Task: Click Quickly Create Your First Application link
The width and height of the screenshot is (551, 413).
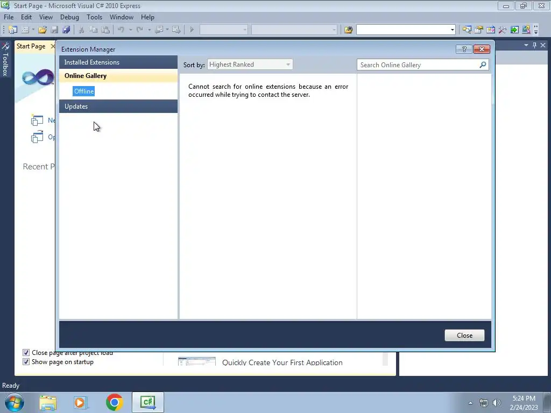Action: tap(282, 362)
